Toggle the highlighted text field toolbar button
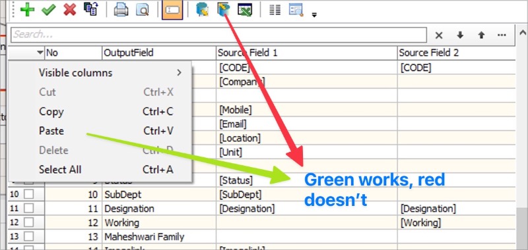528x250 pixels. tap(172, 10)
